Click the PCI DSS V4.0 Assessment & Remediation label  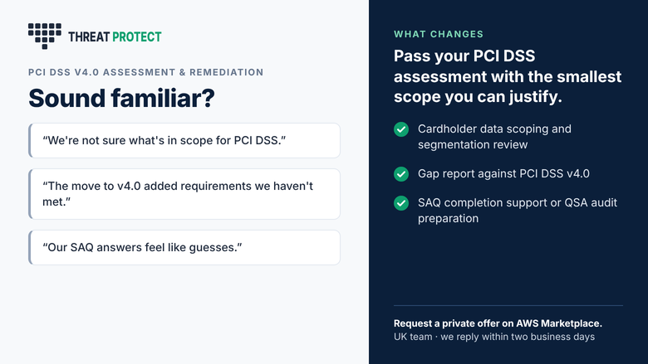pos(146,72)
